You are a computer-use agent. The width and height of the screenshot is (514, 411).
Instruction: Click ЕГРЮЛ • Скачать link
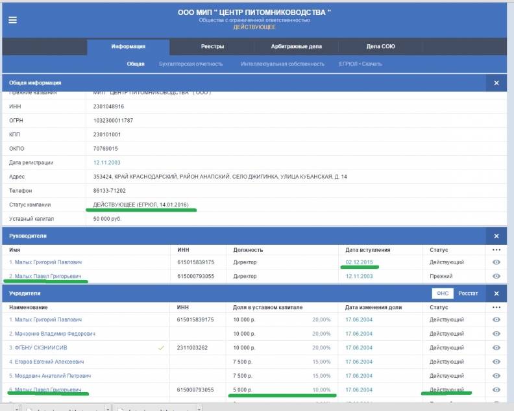[360, 64]
